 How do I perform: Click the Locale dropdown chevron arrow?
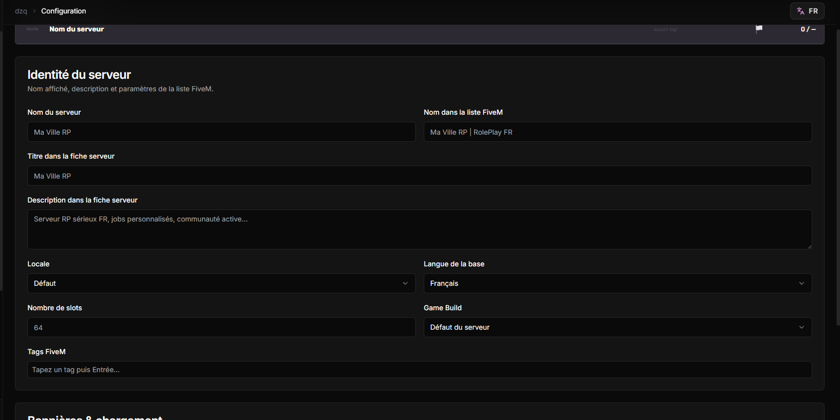click(405, 283)
